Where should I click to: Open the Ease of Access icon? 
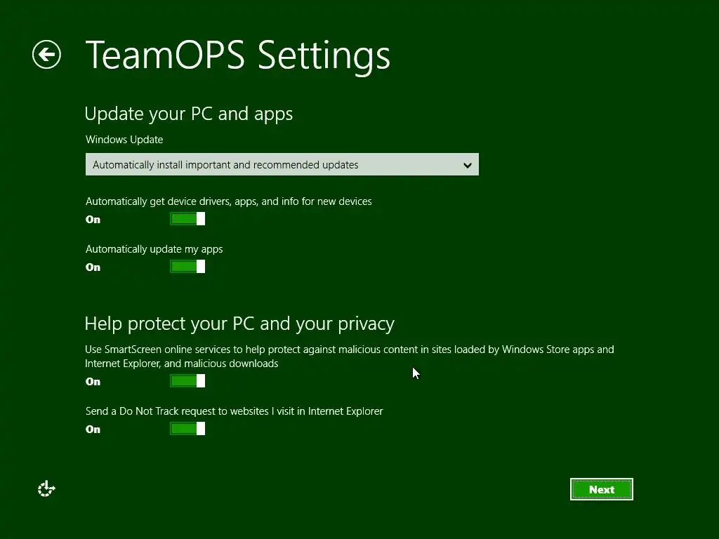click(46, 489)
